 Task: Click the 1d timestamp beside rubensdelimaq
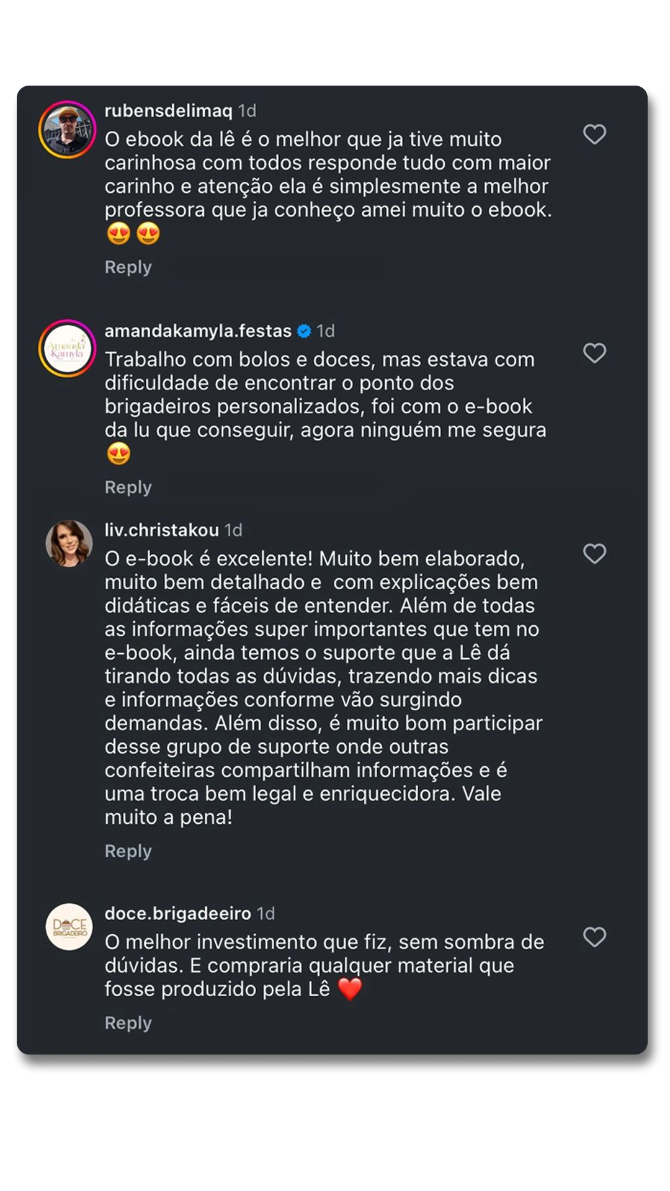[x=248, y=111]
